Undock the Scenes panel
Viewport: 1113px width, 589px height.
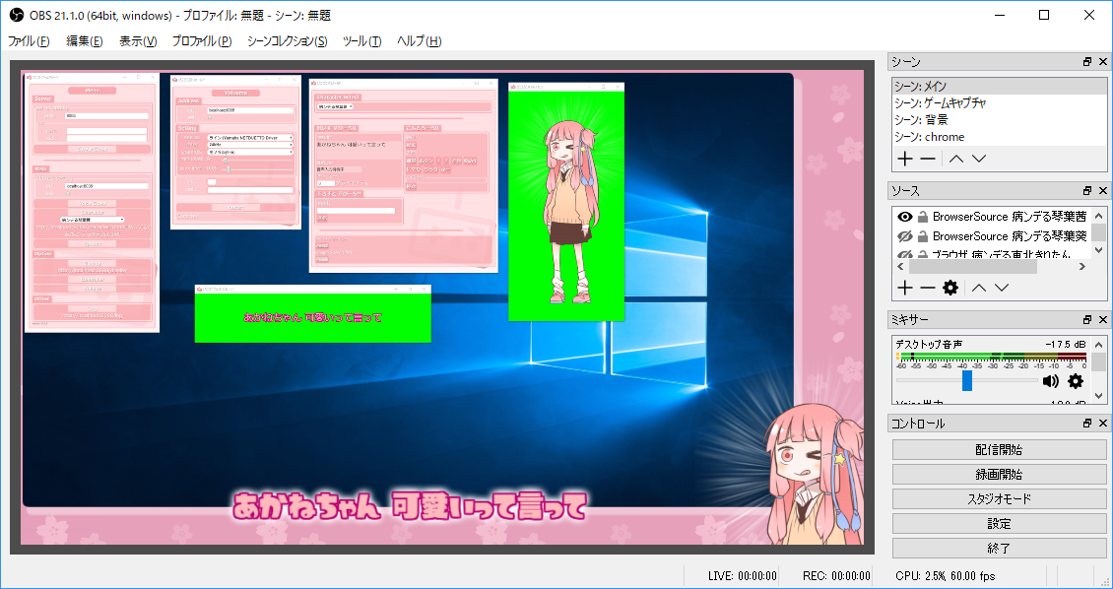coord(1087,61)
